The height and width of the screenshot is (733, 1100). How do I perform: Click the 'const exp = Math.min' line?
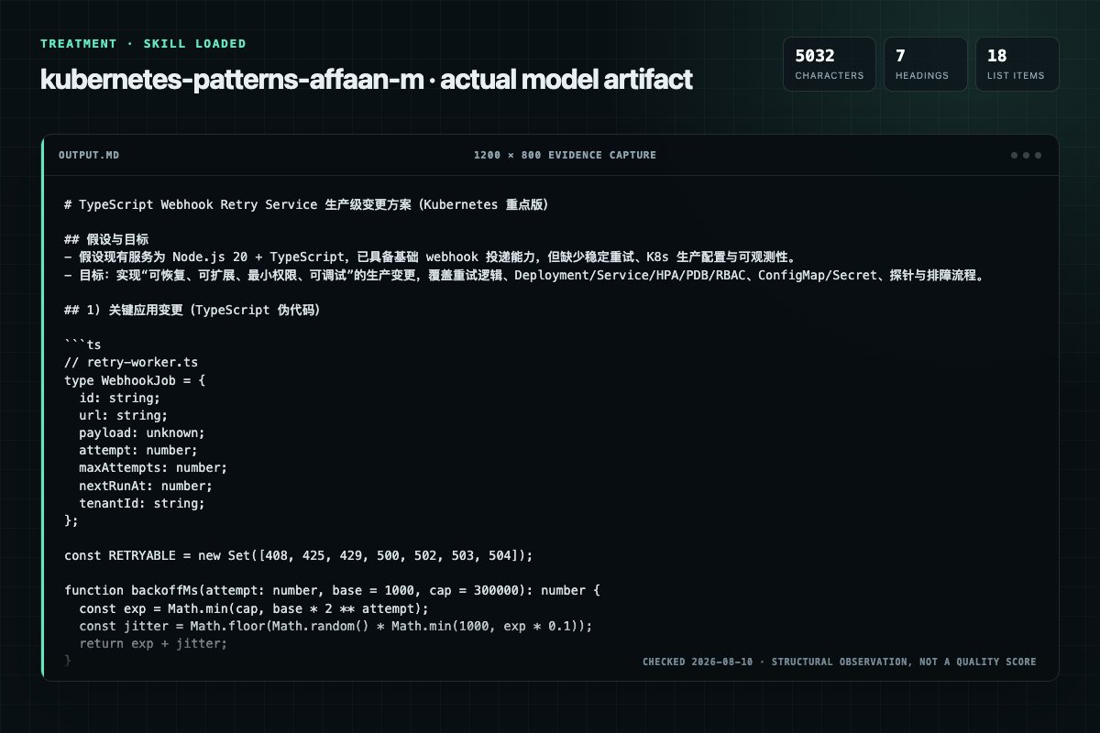coord(254,607)
